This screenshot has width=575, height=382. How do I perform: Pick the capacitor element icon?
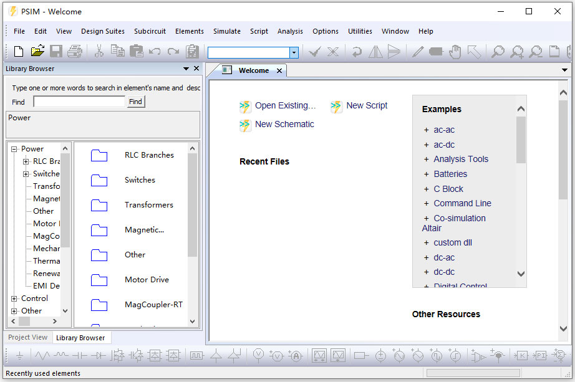click(79, 356)
